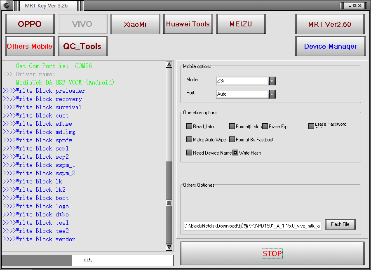Click 'Write Block lk2' log line
The width and height of the screenshot is (371, 270).
pyautogui.click(x=34, y=190)
